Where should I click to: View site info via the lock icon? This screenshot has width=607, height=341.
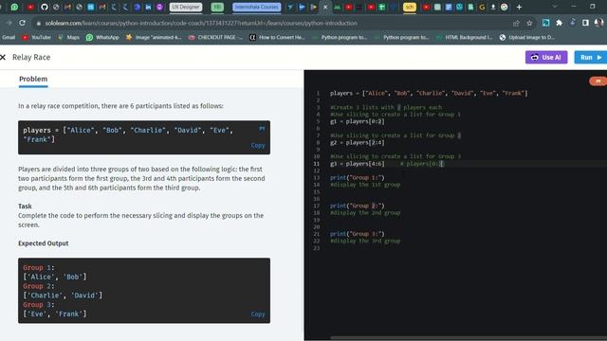pos(38,23)
